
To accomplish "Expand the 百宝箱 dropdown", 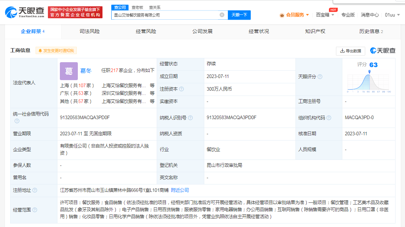I will coord(325,15).
